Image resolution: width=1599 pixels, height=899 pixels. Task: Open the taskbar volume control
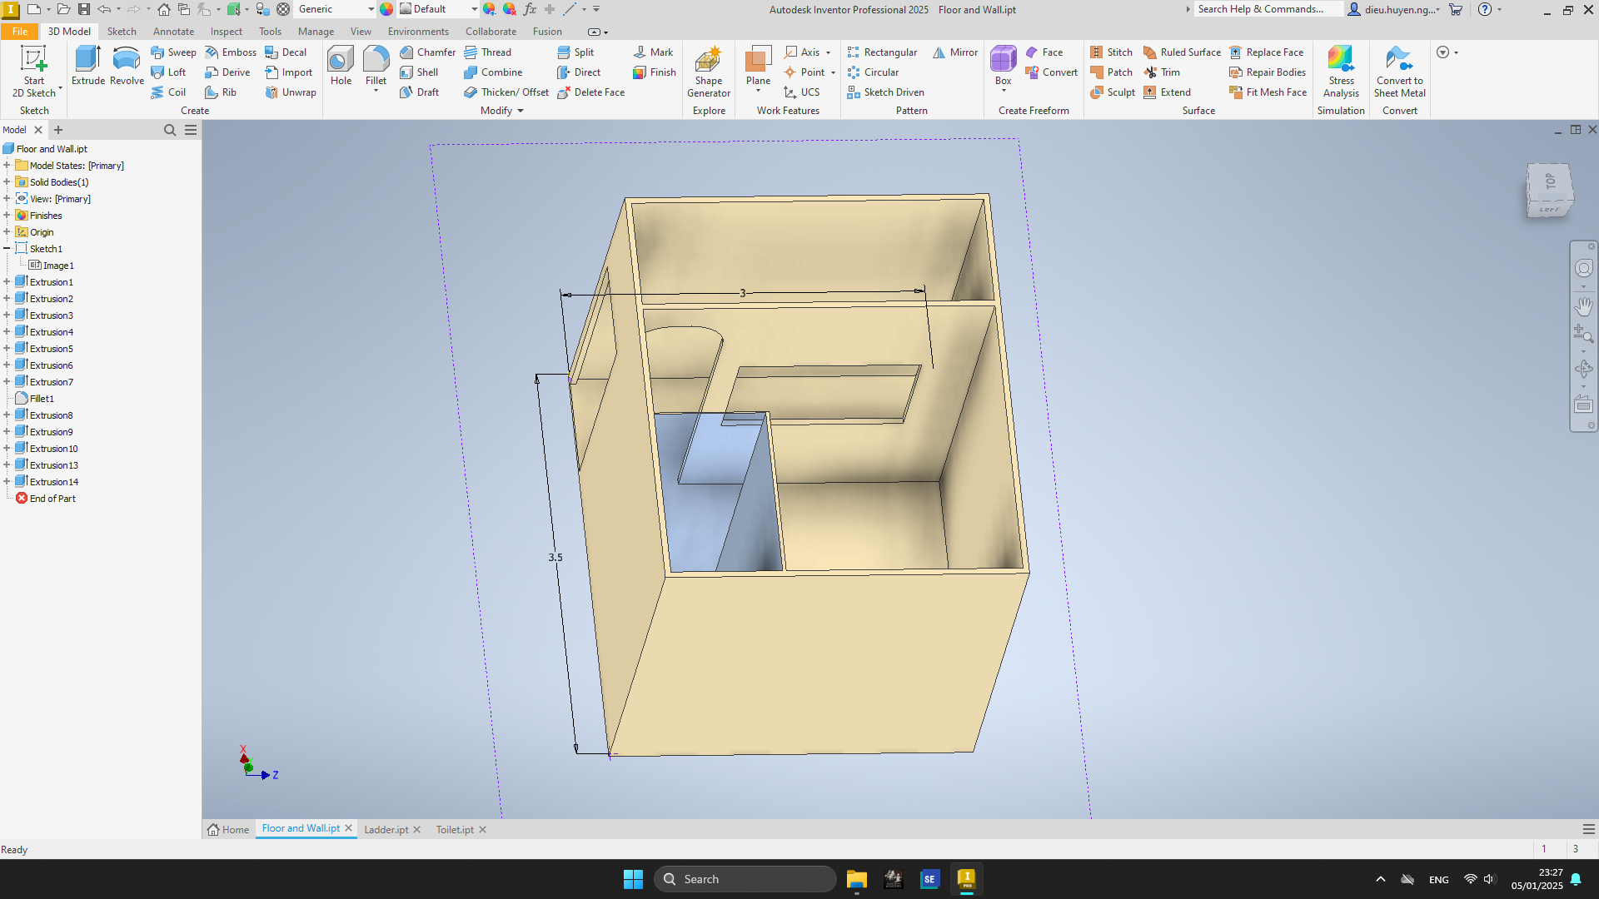coord(1490,879)
